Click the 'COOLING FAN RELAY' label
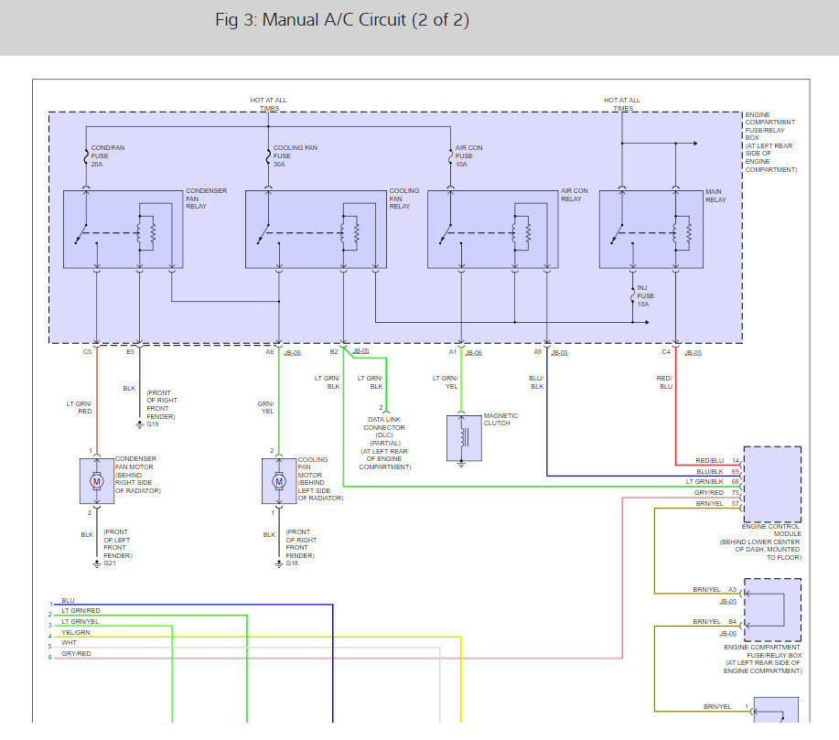Viewport: 839px width, 740px height. coord(404,198)
